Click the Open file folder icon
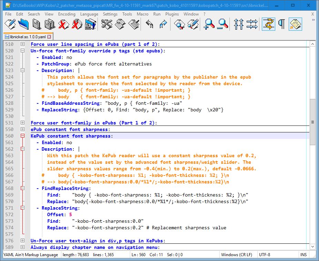Screen dimensions: 319x261 [23, 24]
